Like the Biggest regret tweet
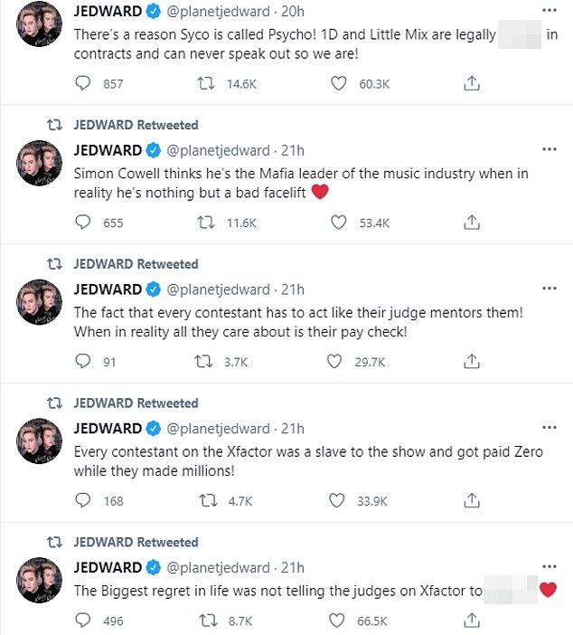 [339, 621]
